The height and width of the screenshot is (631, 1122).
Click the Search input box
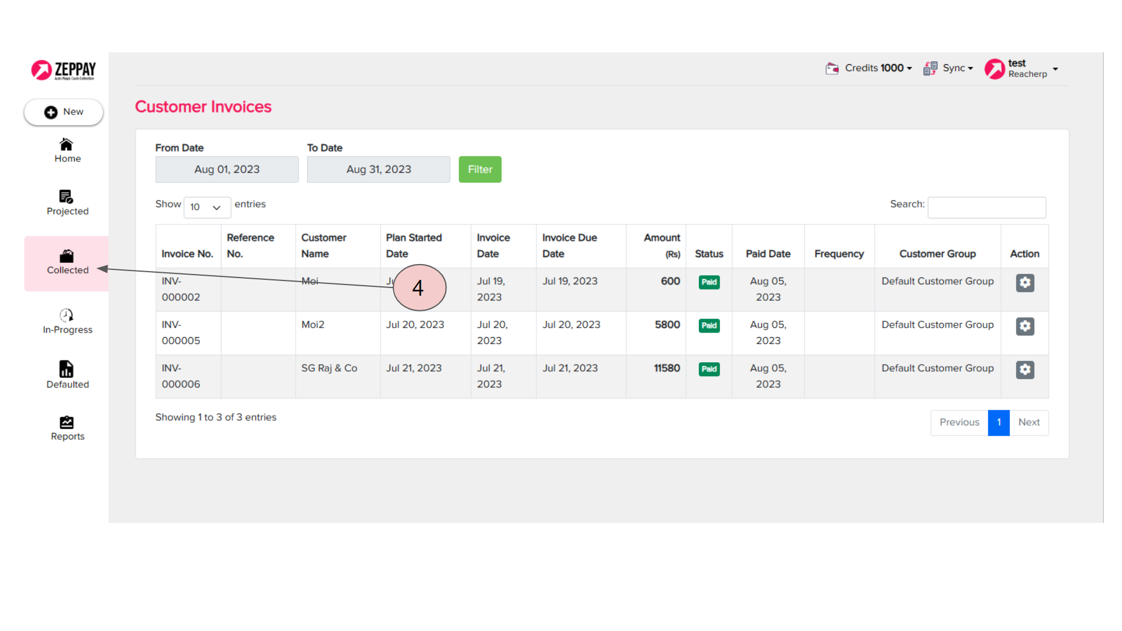point(986,207)
